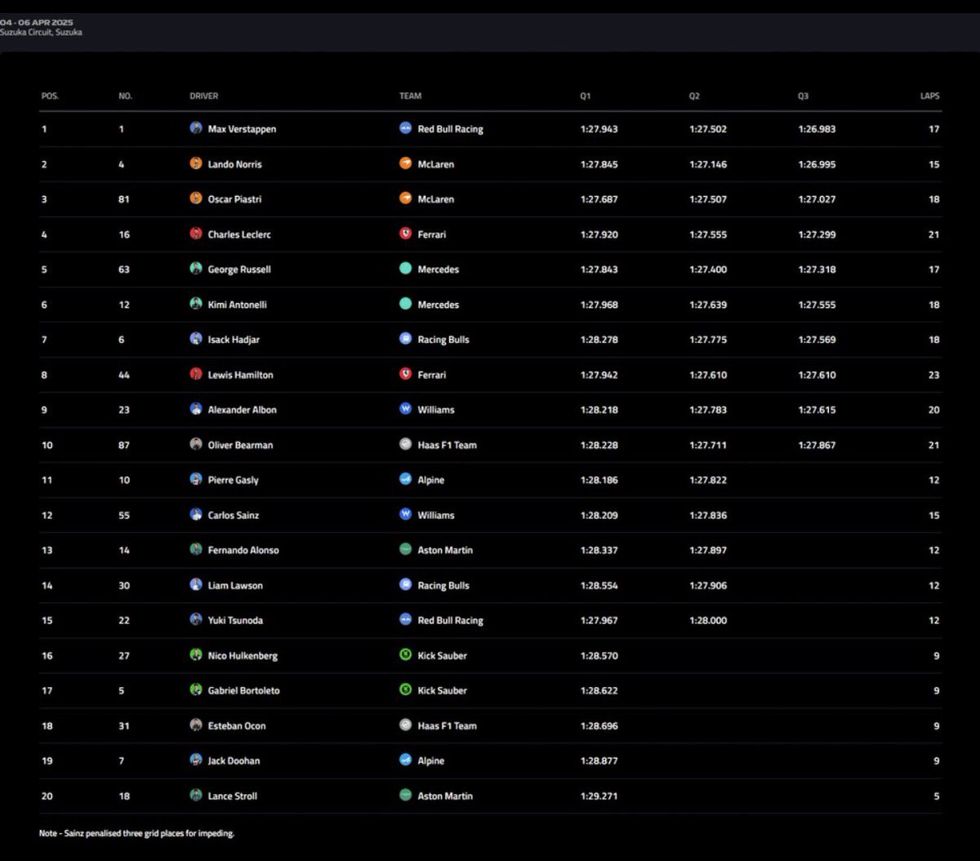Click the Aston Martin logo in Alonso's row

406,550
